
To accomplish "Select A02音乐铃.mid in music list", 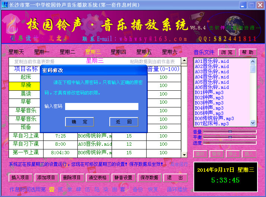I will click(x=212, y=67).
